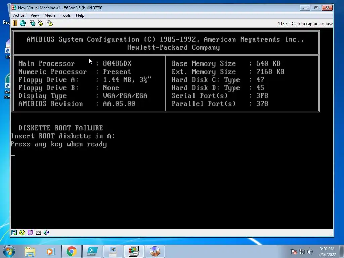Hard reset the virtual machine via toolbar
This screenshot has width=344, height=258.
[x=23, y=23]
